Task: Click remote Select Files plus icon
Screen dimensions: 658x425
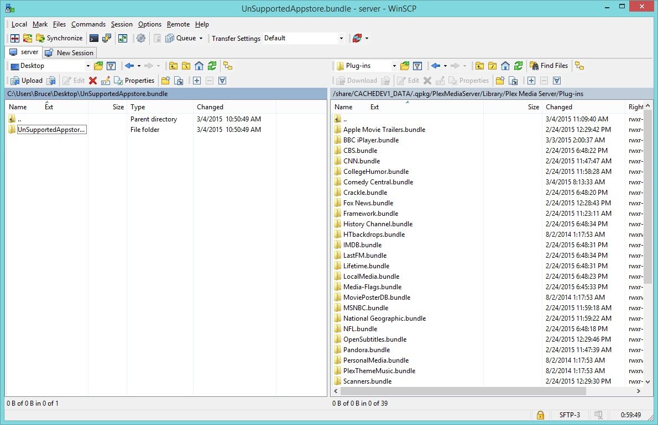Action: coord(531,81)
